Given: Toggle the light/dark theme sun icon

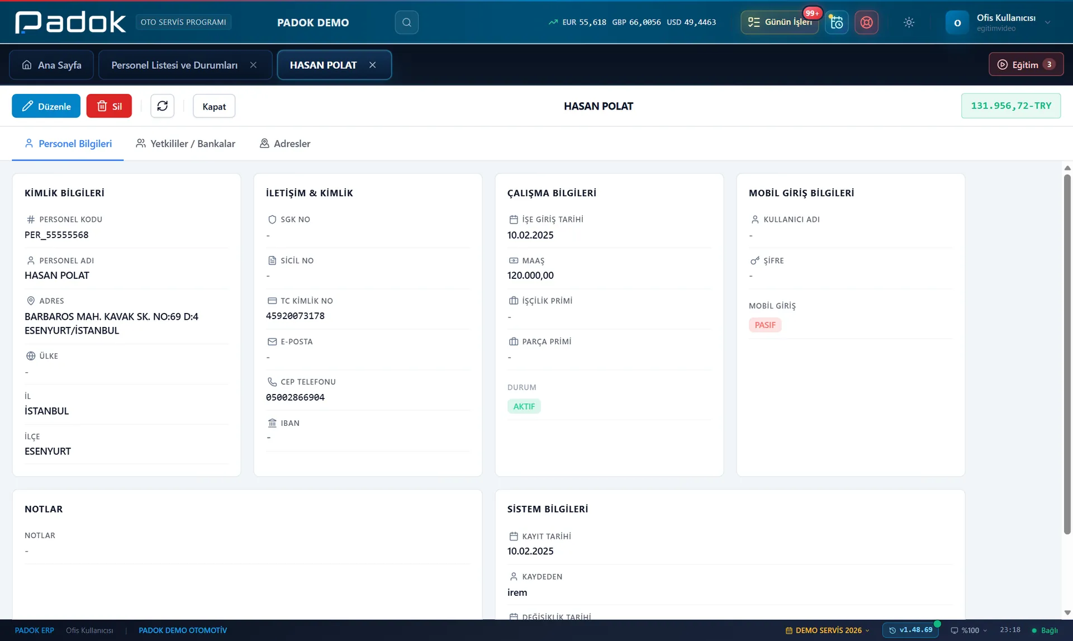Looking at the screenshot, I should click(909, 22).
